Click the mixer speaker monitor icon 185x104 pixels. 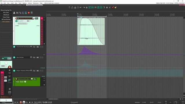coord(10,70)
